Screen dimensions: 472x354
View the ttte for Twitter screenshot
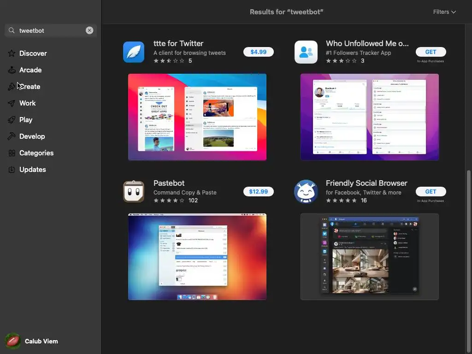tap(197, 117)
